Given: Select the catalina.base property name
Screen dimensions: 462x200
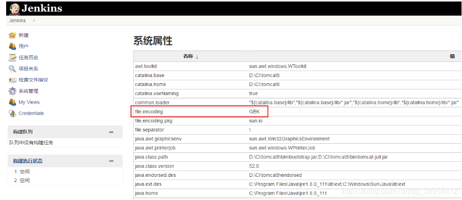Looking at the screenshot, I should click(150, 75).
